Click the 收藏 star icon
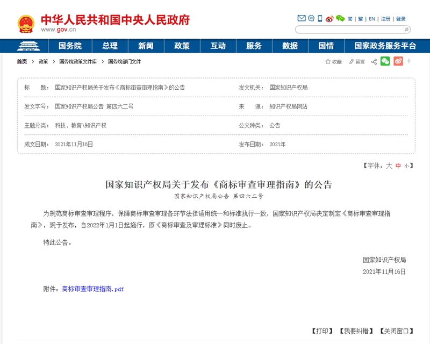 [x=328, y=62]
